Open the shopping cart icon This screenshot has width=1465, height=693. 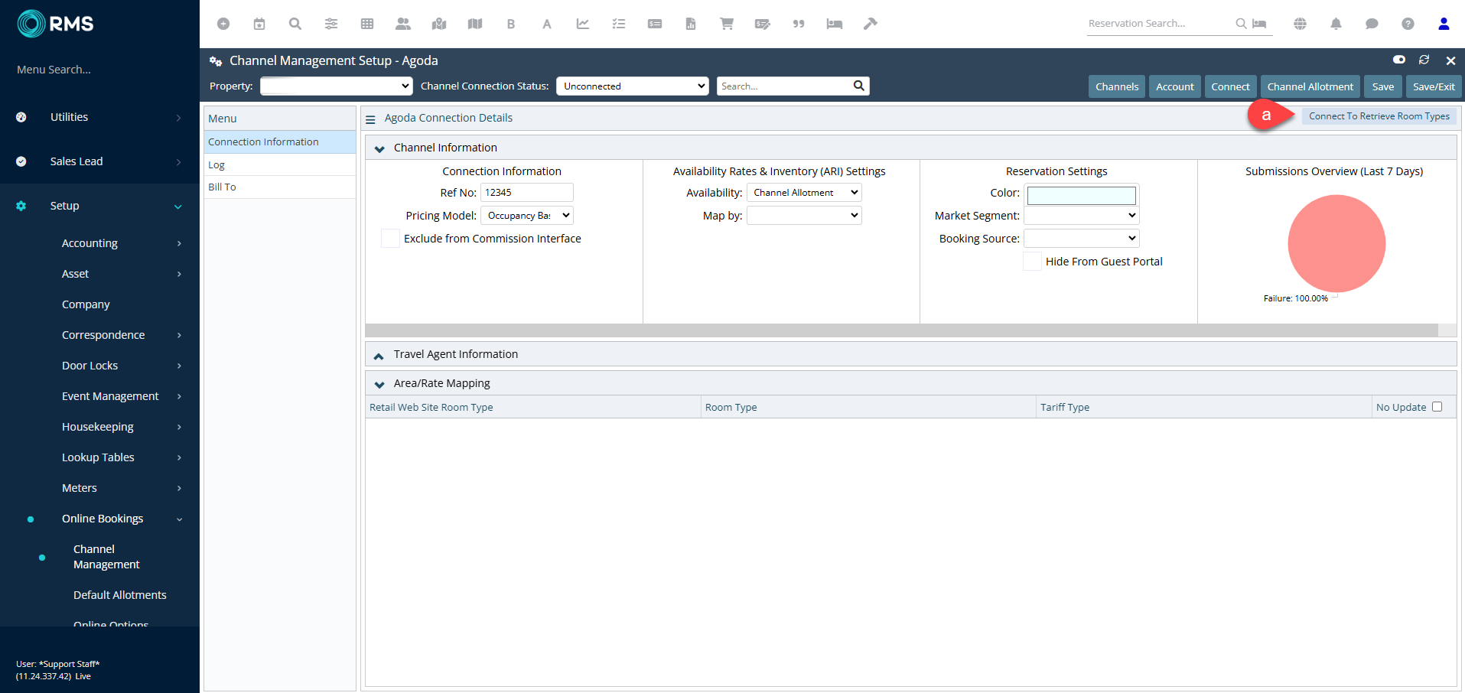pos(727,24)
